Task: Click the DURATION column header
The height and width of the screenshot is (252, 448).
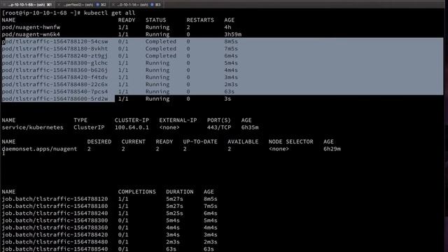Action: click(180, 191)
